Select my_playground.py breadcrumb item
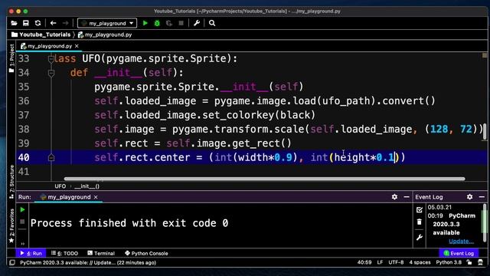This screenshot has height=276, width=490. tap(105, 34)
